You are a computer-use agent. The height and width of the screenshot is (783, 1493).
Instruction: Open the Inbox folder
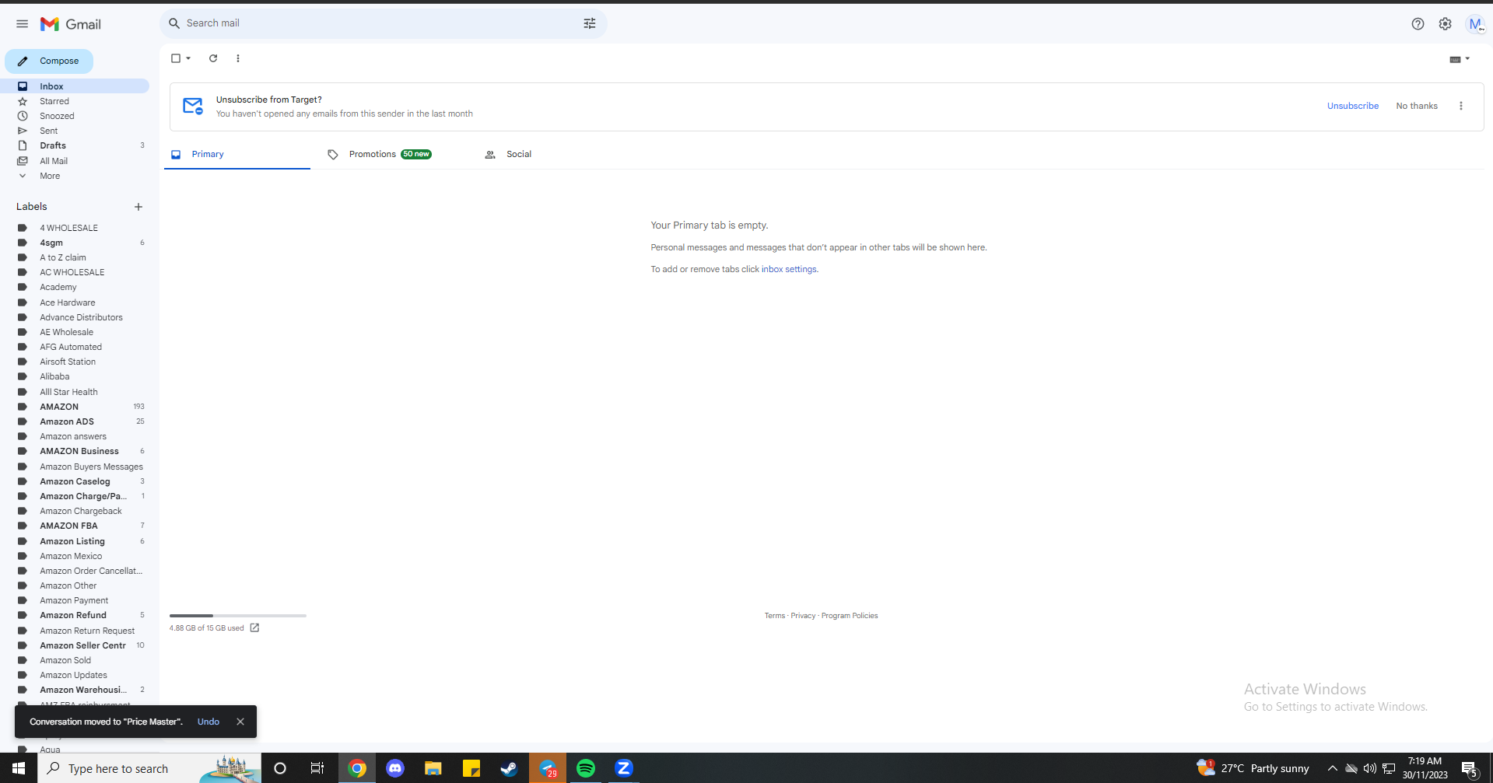75,86
